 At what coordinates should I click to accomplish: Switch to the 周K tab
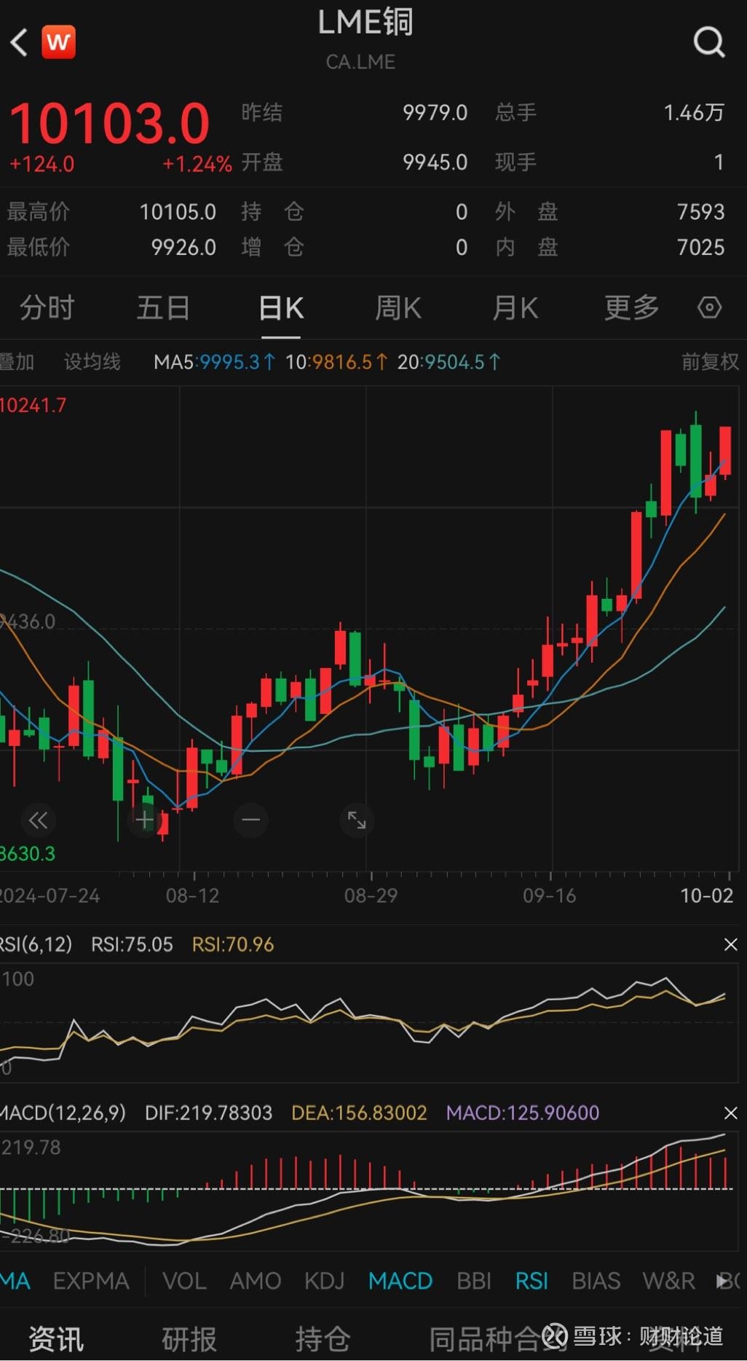click(x=398, y=308)
